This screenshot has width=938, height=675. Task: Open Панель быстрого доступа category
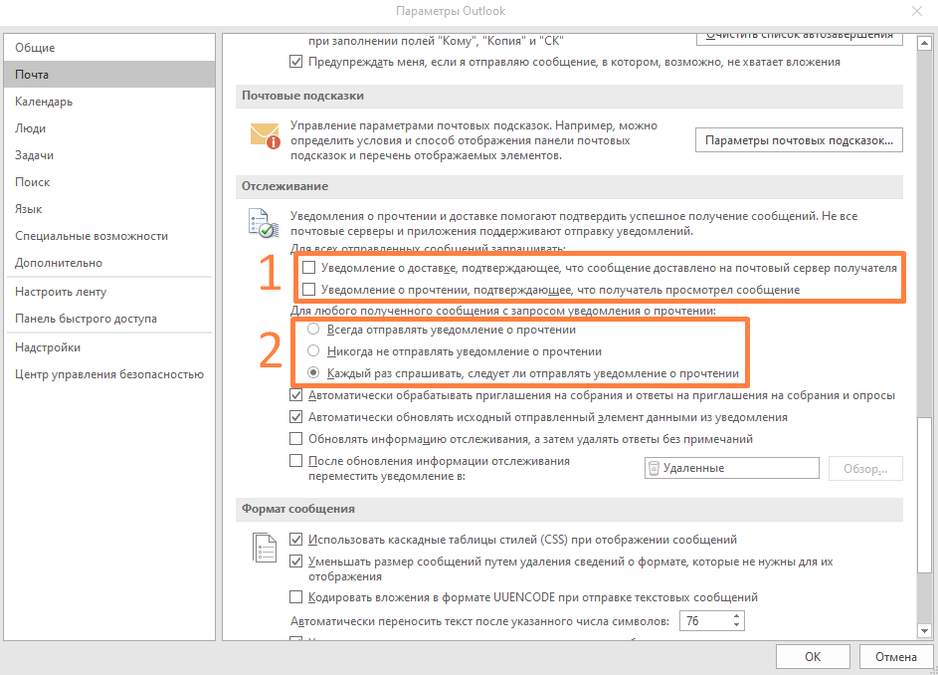pyautogui.click(x=109, y=319)
